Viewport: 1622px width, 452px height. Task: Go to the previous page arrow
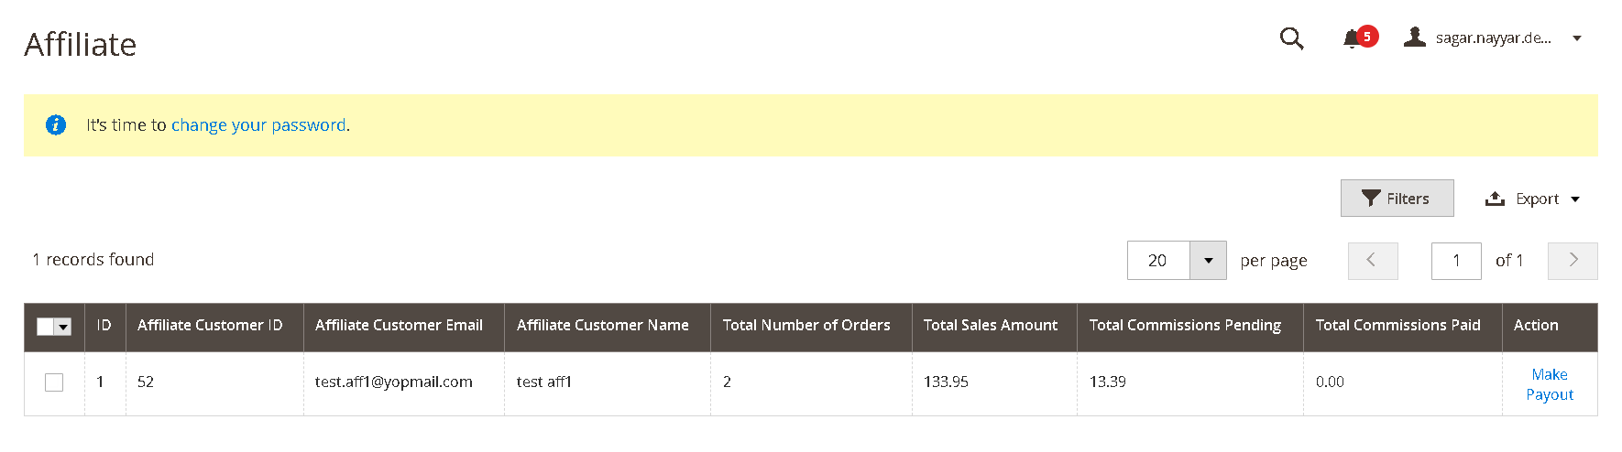click(x=1372, y=261)
